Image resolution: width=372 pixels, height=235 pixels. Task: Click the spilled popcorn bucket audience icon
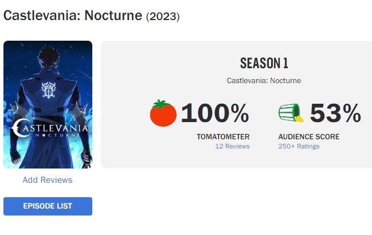coord(291,113)
